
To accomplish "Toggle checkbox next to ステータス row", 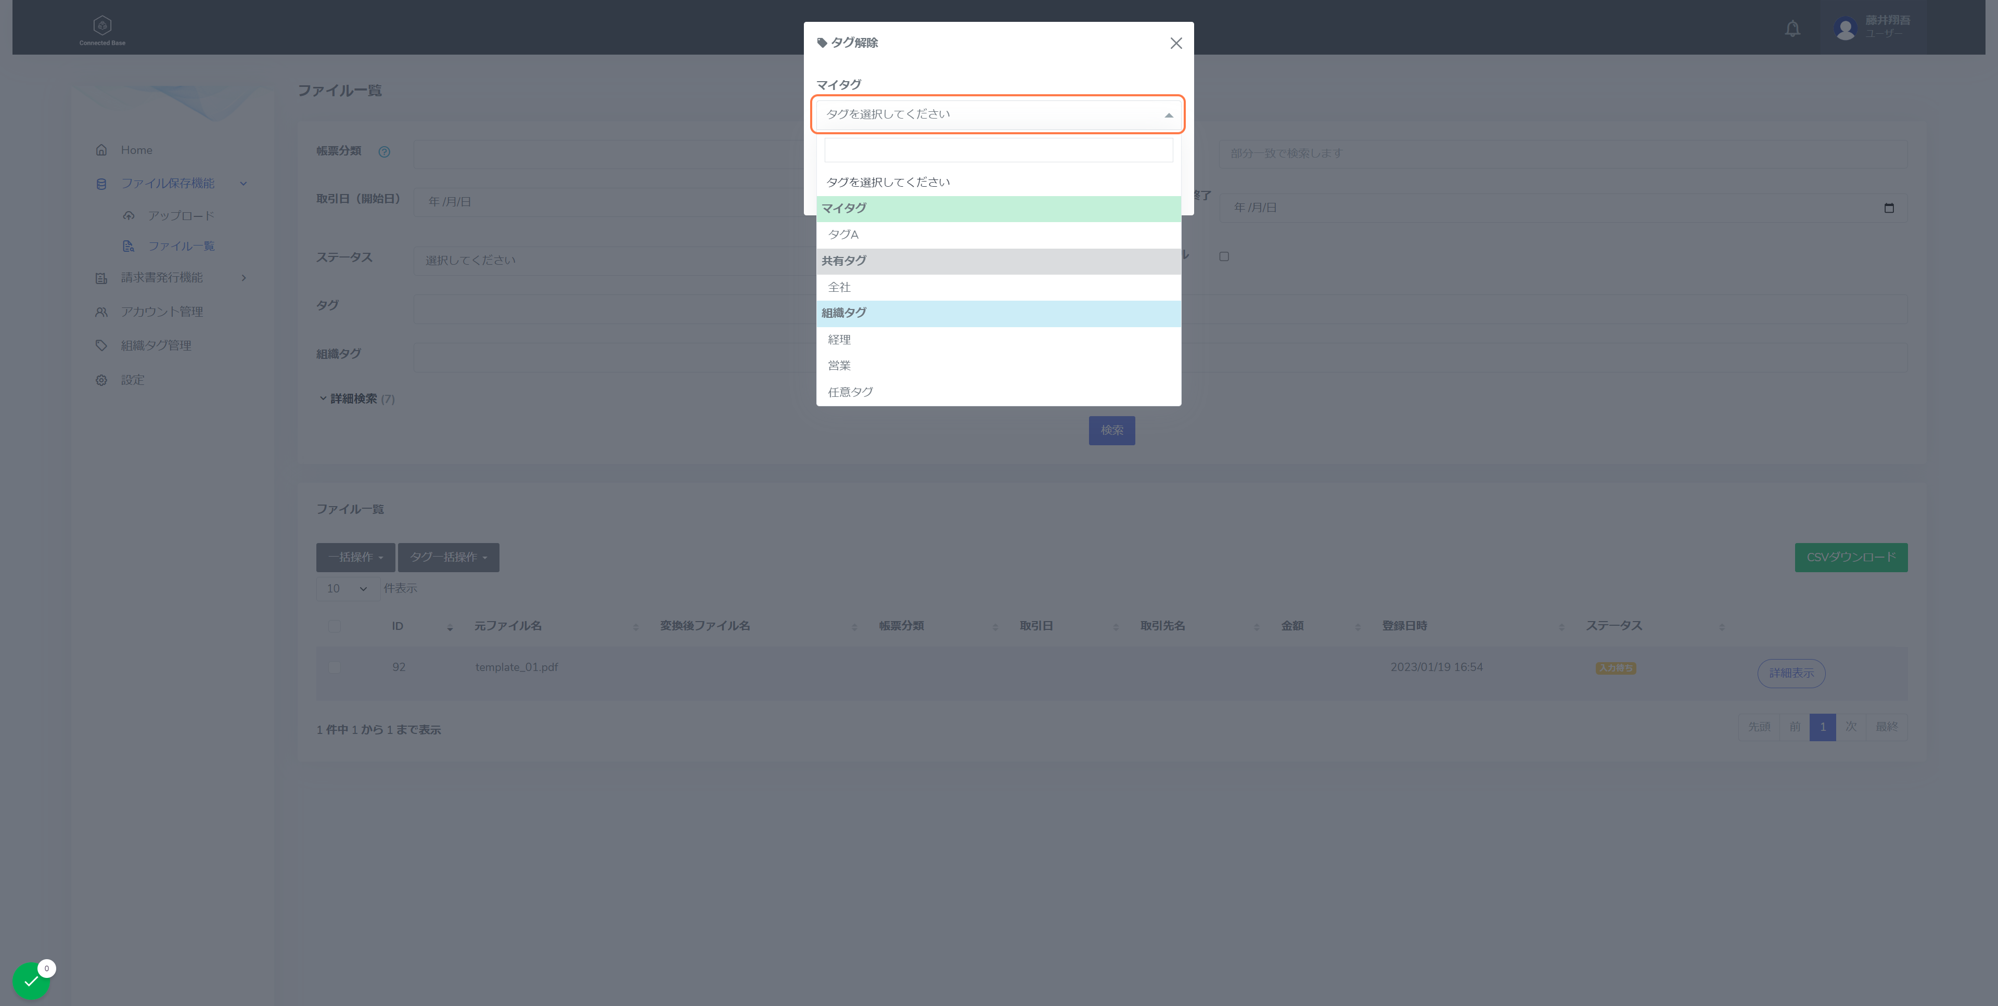I will coord(1224,257).
